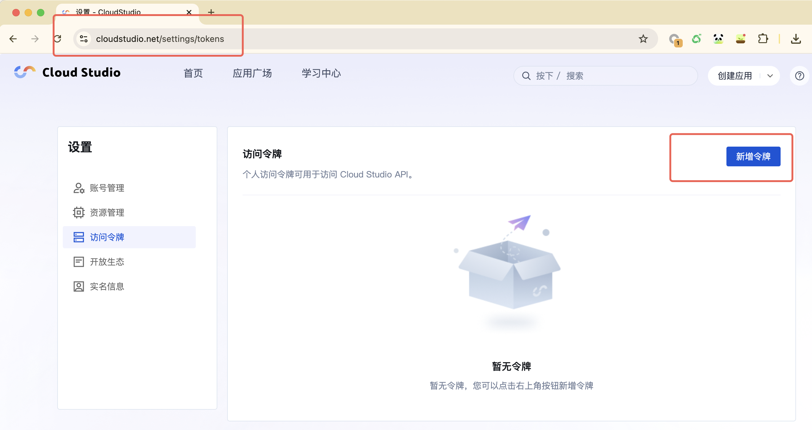Screen dimensions: 812x430
Task: Bookmark this page with the star icon
Action: [x=643, y=39]
